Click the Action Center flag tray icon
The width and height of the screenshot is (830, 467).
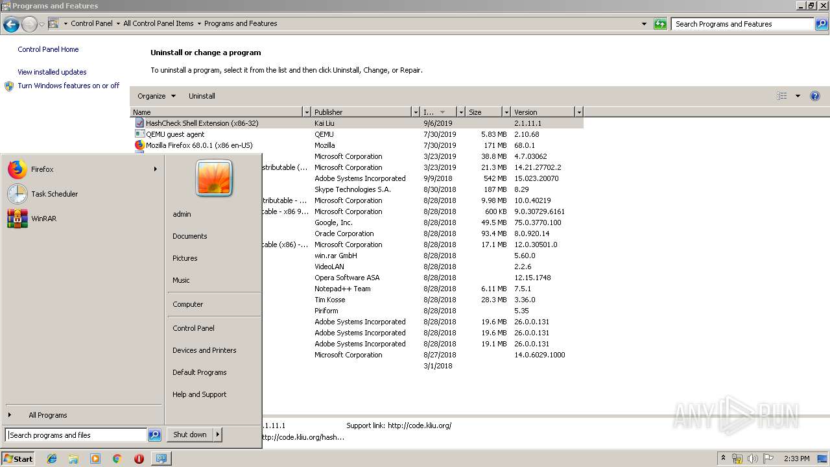coord(768,459)
